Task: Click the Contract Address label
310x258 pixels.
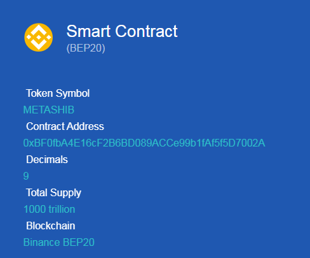Action: point(65,126)
